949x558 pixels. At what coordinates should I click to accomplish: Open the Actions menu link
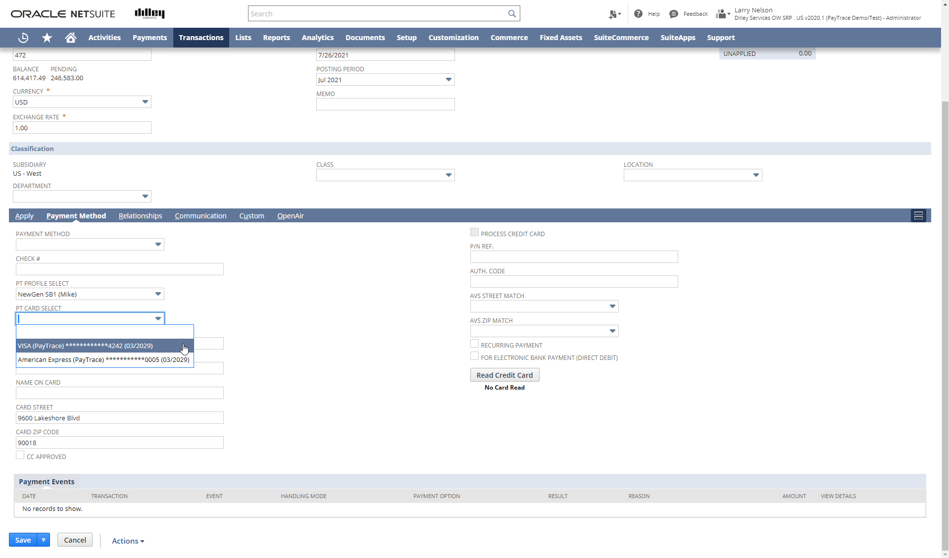tap(128, 541)
